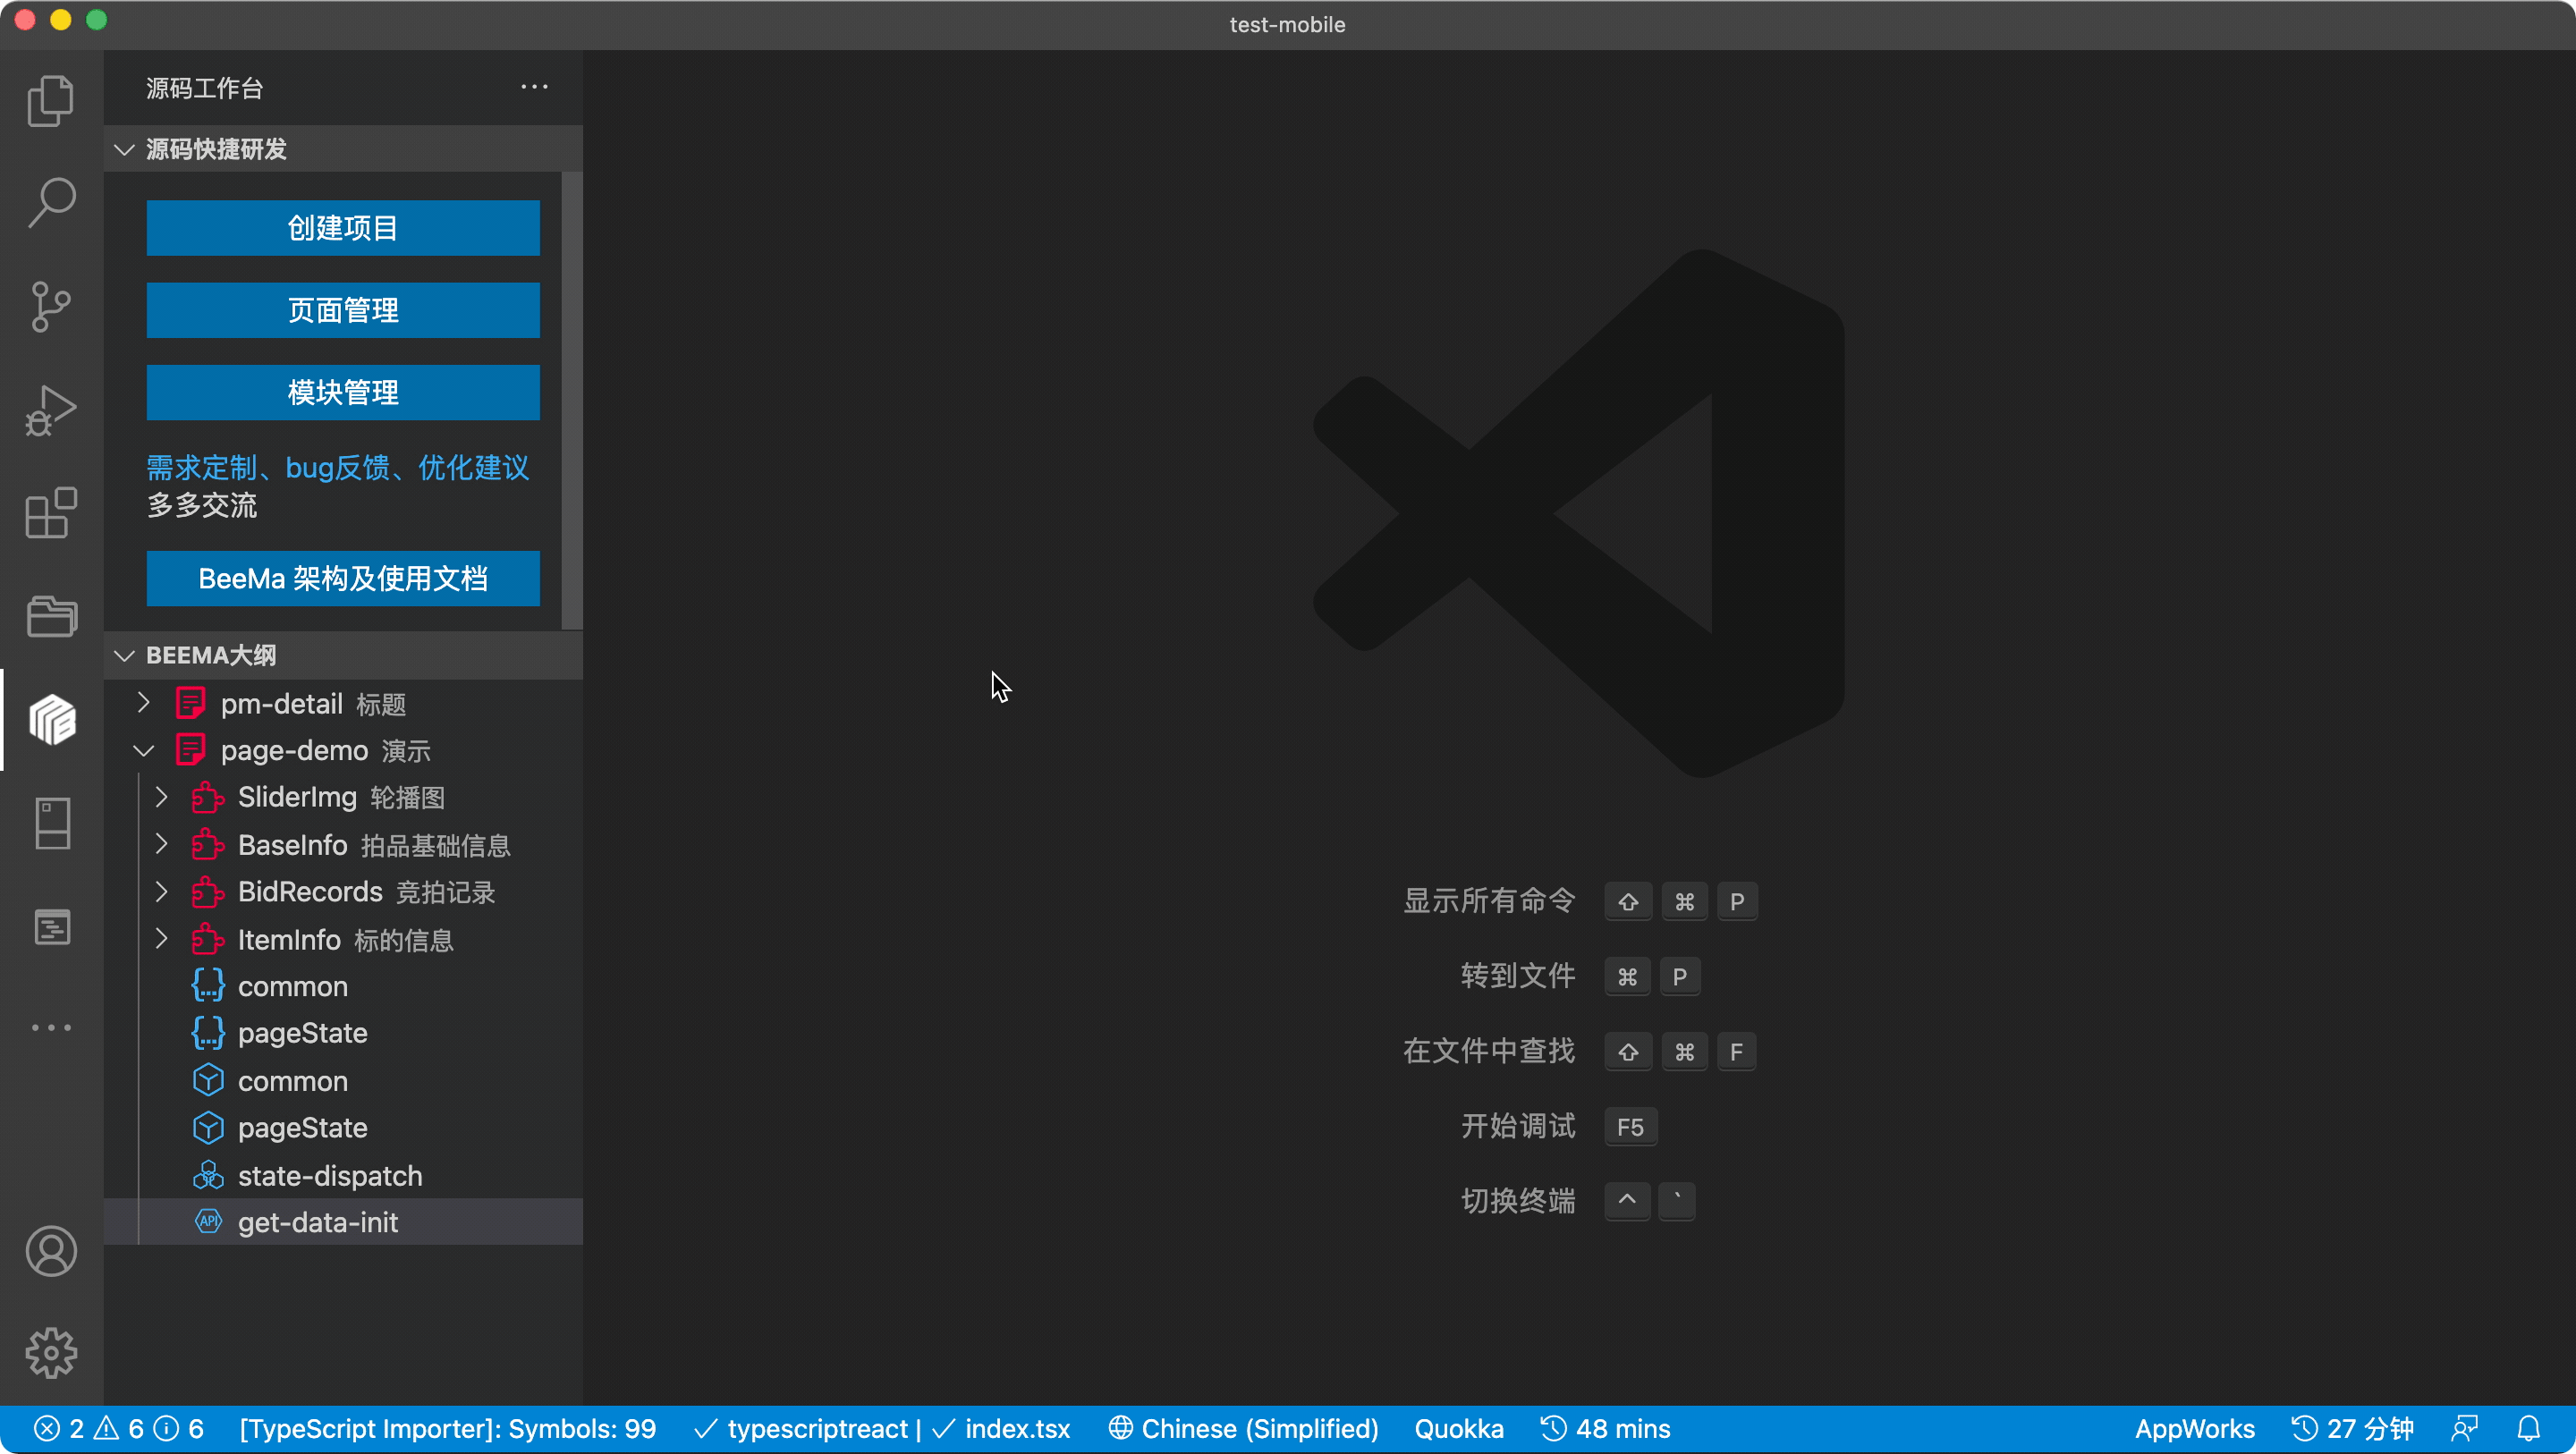The height and width of the screenshot is (1454, 2576).
Task: Open the 需求定制、bug反馈、优化建议 link
Action: click(338, 467)
